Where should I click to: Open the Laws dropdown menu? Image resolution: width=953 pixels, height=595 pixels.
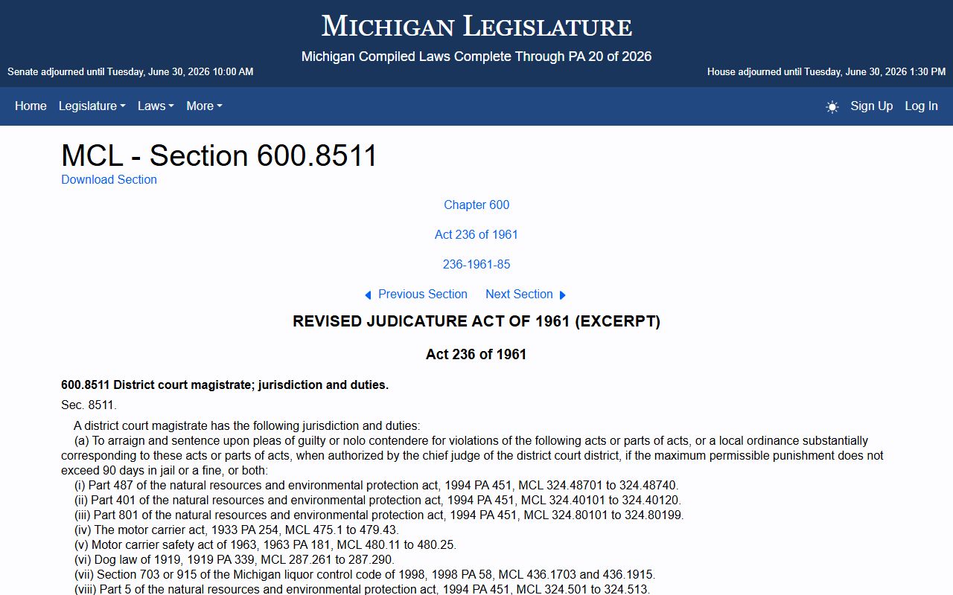click(156, 106)
